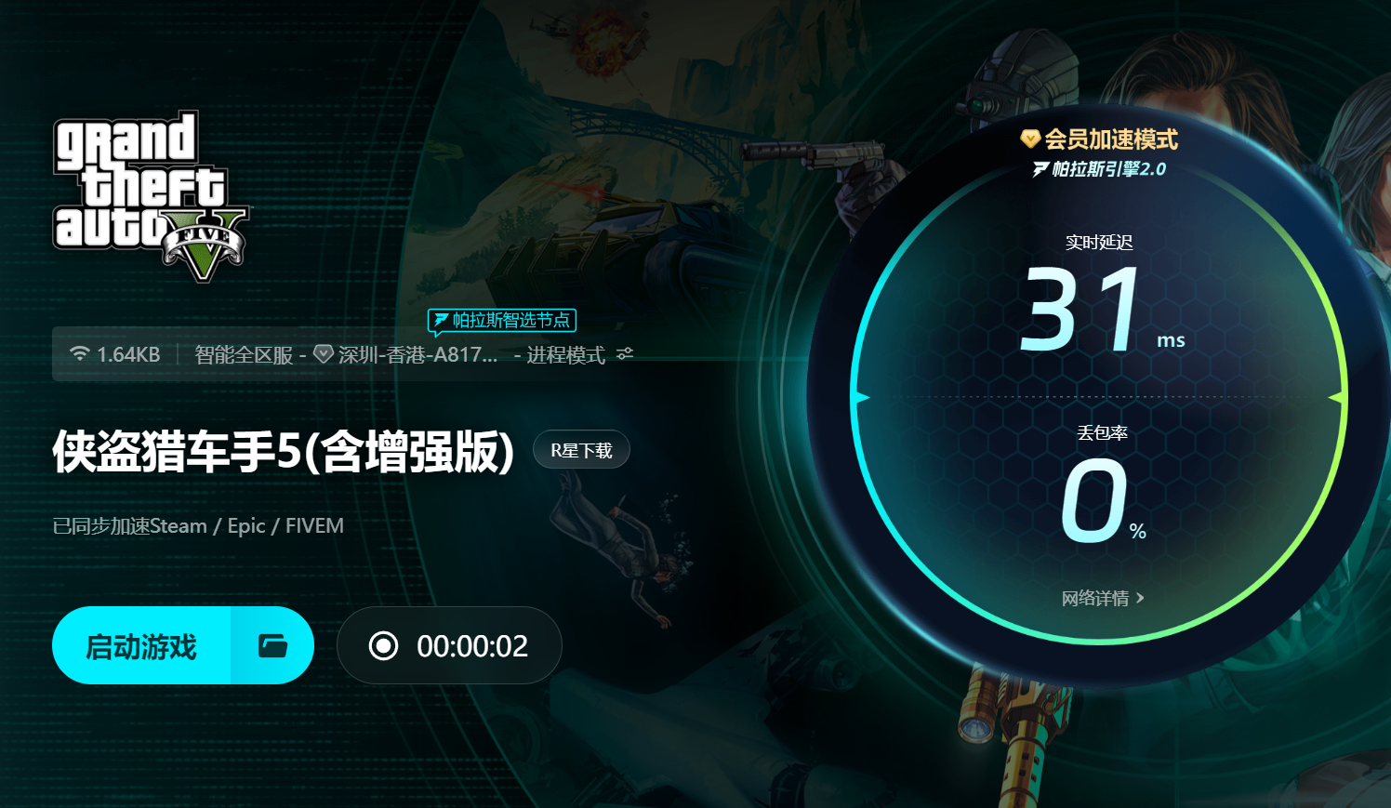
Task: Change the 深圳-香港-A817 node selection
Action: (x=417, y=354)
